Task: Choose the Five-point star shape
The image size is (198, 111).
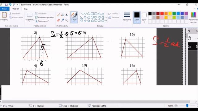Action: (x=88, y=21)
